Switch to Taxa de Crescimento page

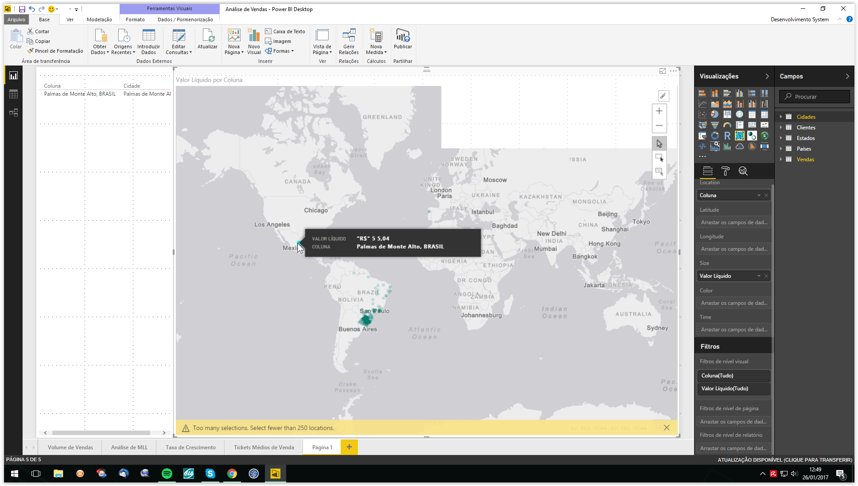point(190,447)
